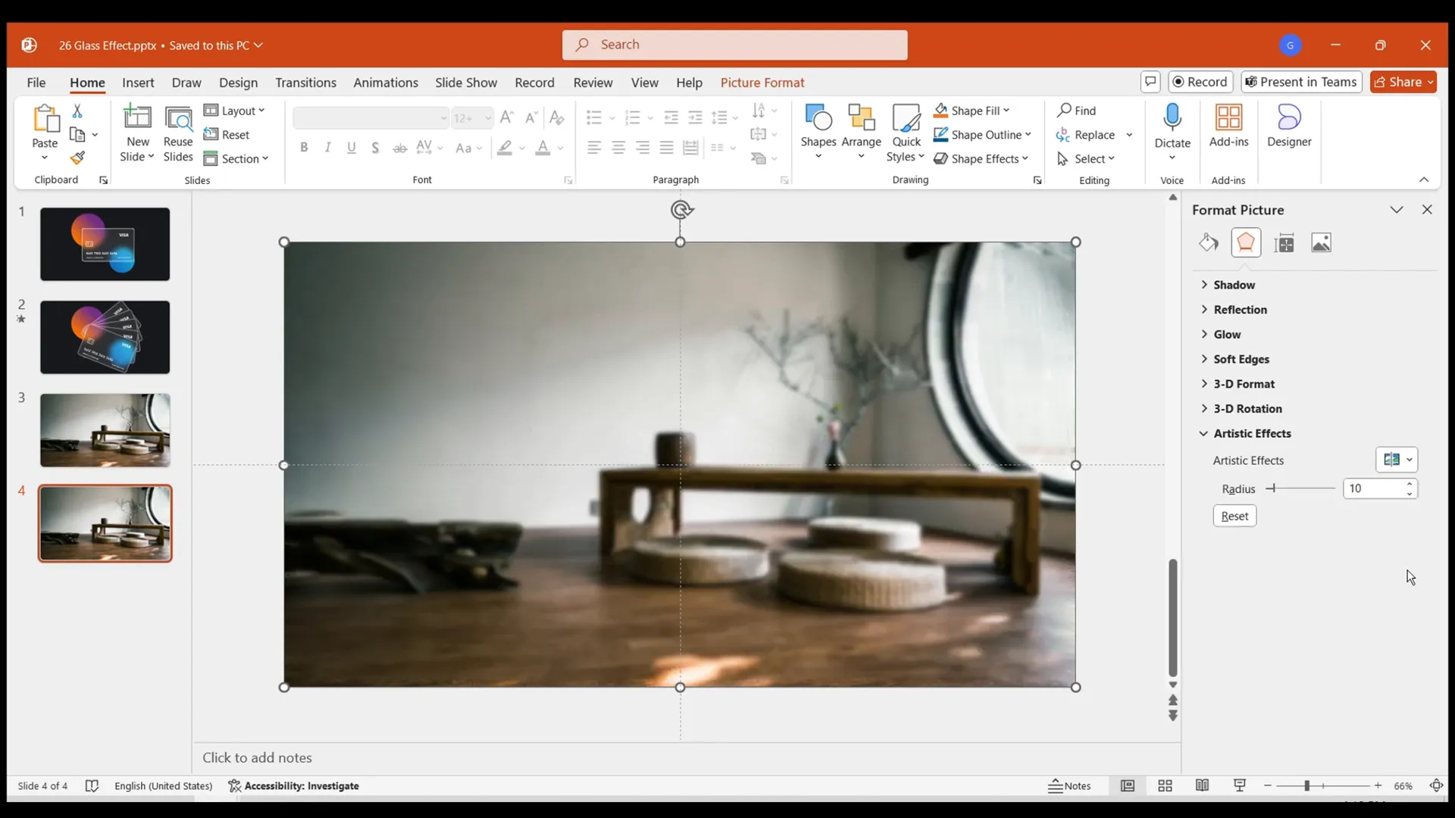The height and width of the screenshot is (818, 1455).
Task: Open Add-ins
Action: tap(1228, 126)
